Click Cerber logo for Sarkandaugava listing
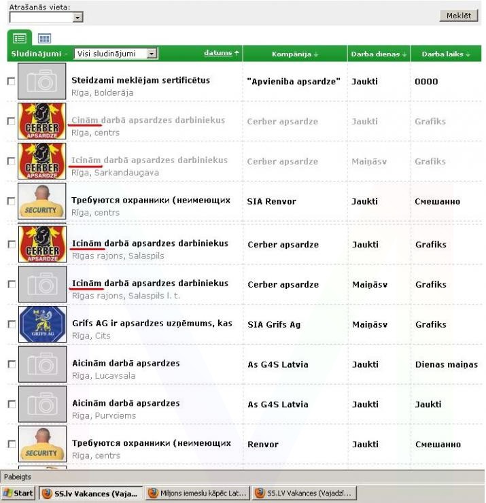 tap(41, 161)
